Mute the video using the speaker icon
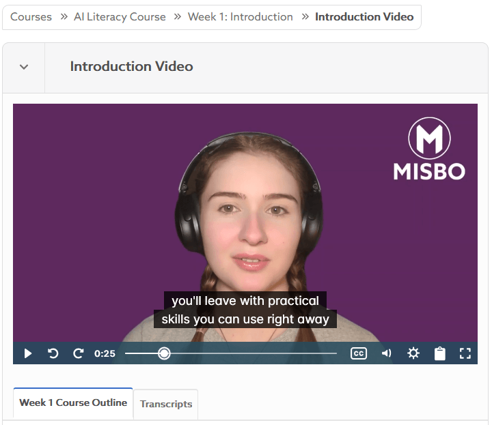Viewport: 492px width, 425px height. [x=386, y=353]
